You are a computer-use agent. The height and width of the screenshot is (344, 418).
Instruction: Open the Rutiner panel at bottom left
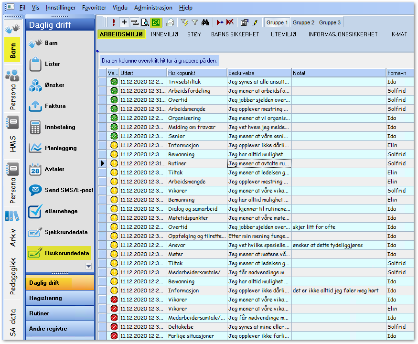pos(60,313)
